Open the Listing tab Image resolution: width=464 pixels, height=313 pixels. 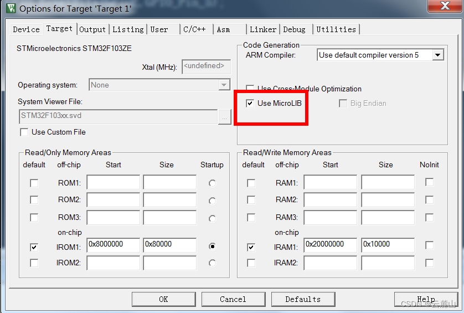128,29
